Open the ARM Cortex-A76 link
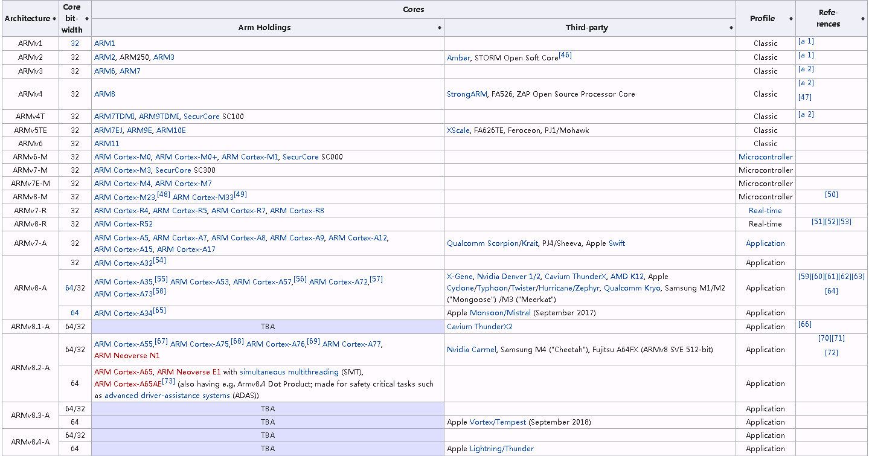Image resolution: width=869 pixels, height=456 pixels. (x=276, y=344)
